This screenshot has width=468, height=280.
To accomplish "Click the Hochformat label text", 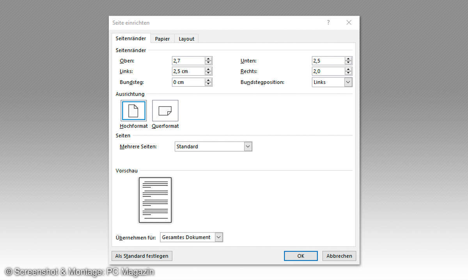I will pos(134,126).
